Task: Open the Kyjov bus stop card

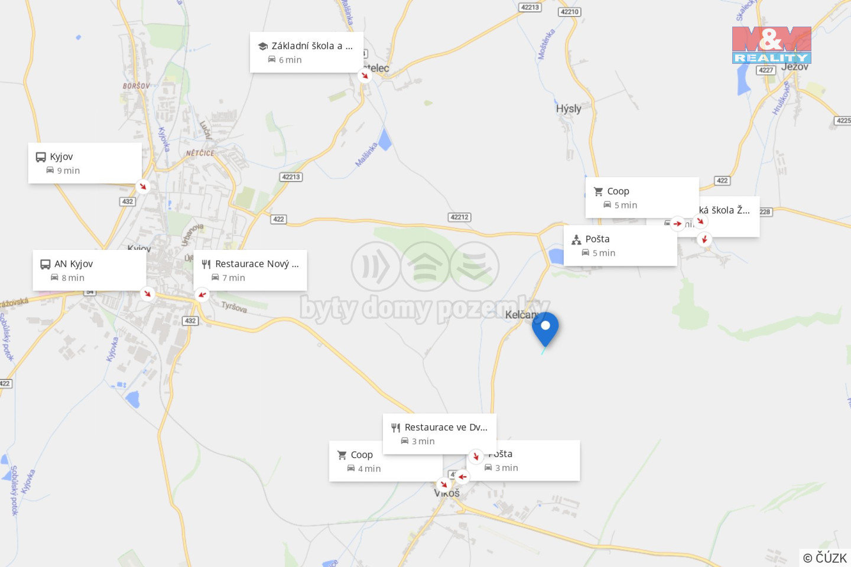Action: click(x=85, y=163)
